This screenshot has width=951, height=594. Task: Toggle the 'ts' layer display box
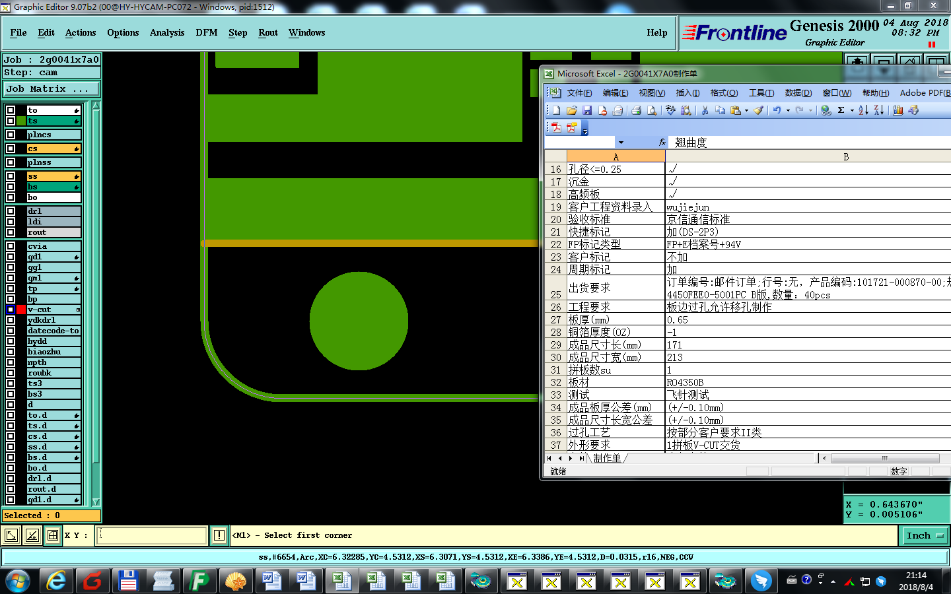tap(11, 121)
